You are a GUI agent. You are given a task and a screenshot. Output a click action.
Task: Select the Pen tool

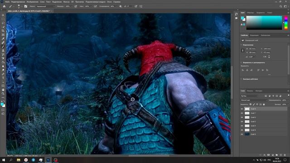pos(3,74)
